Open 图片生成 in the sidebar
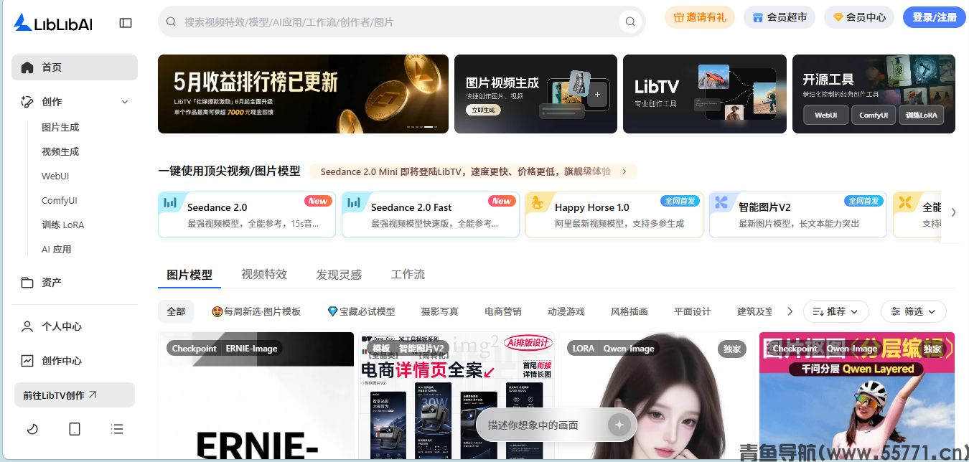The height and width of the screenshot is (462, 969). coord(60,128)
